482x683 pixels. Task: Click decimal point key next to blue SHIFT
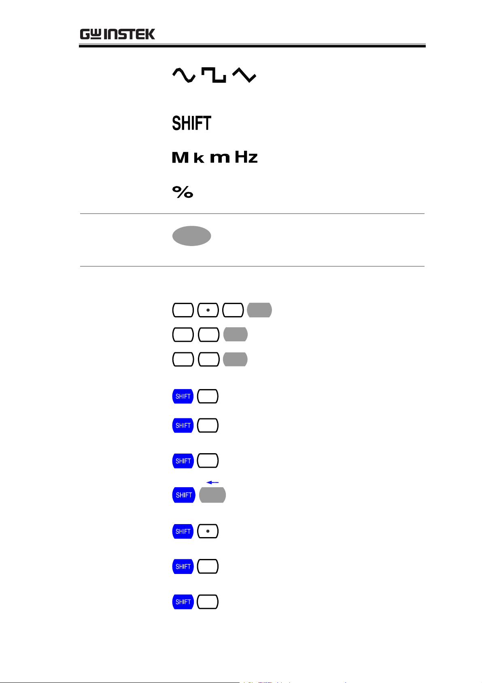pos(208,531)
